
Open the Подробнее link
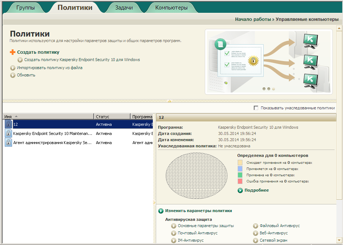(x=257, y=190)
